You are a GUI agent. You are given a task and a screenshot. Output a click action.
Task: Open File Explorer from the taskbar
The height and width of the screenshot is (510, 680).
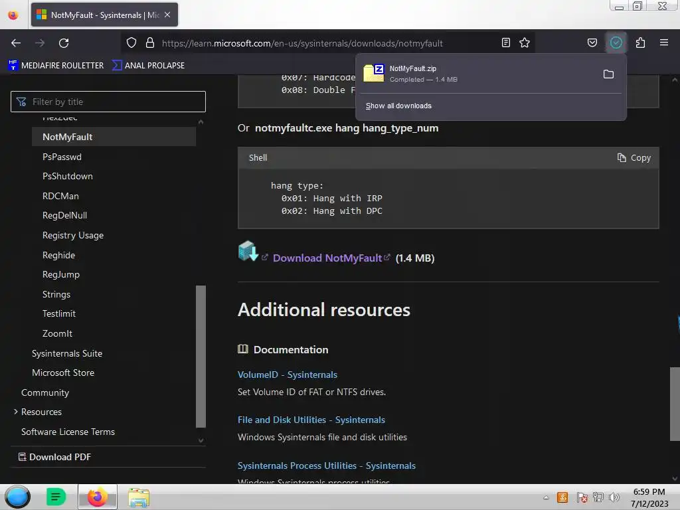[x=139, y=497]
